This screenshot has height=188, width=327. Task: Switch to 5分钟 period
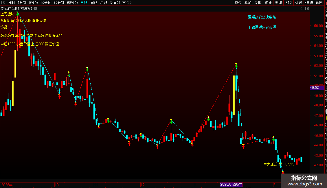click(33, 3)
